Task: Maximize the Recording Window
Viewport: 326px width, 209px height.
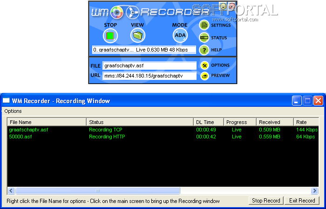Action: coord(307,101)
